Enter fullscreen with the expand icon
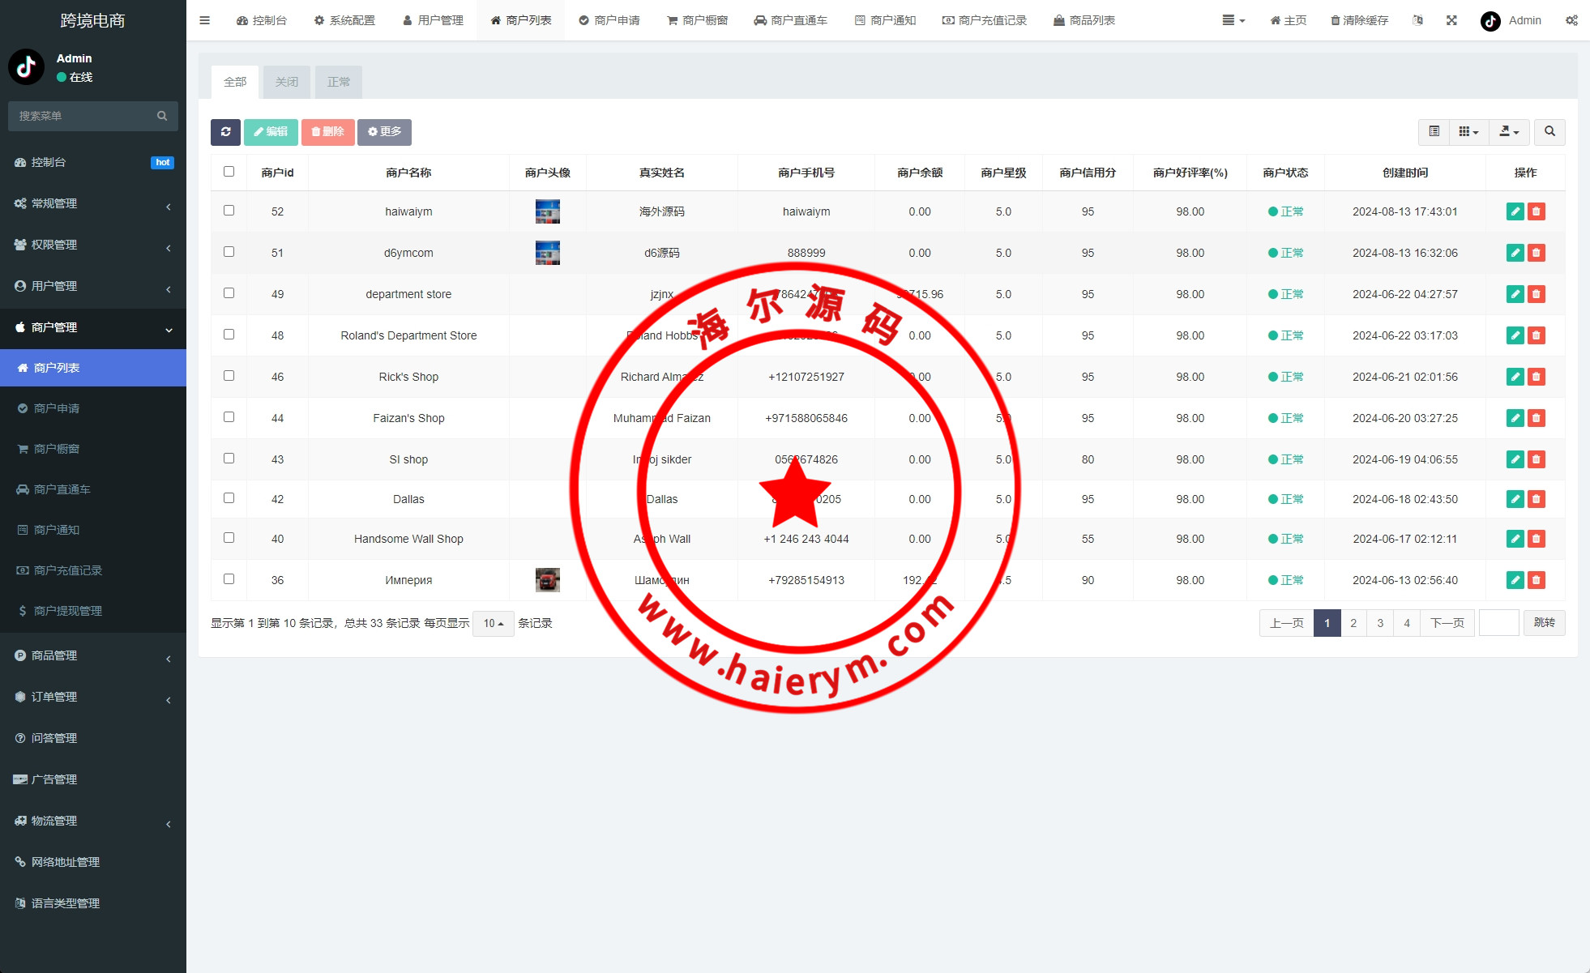1590x973 pixels. (x=1451, y=20)
